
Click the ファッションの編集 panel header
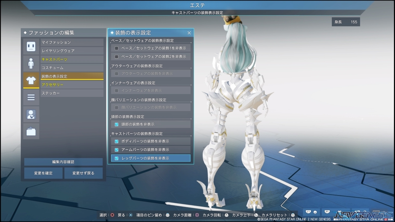63,33
